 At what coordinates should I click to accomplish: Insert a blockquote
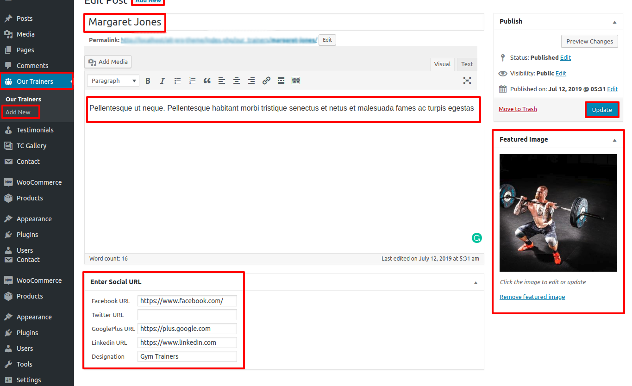[207, 81]
